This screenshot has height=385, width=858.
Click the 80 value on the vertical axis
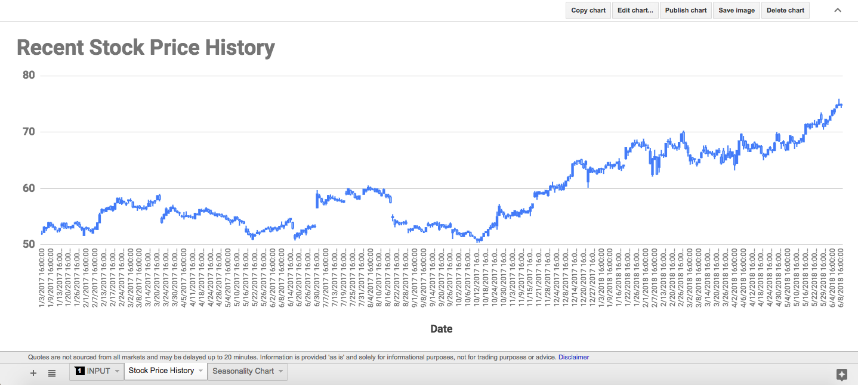(30, 75)
